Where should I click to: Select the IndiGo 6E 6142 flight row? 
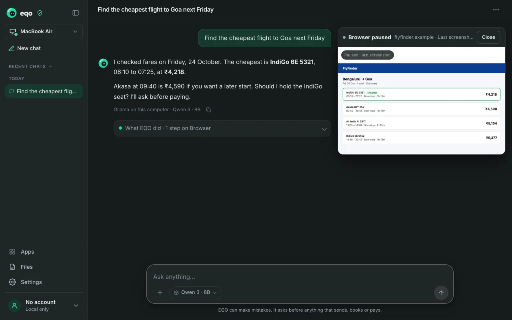click(422, 138)
